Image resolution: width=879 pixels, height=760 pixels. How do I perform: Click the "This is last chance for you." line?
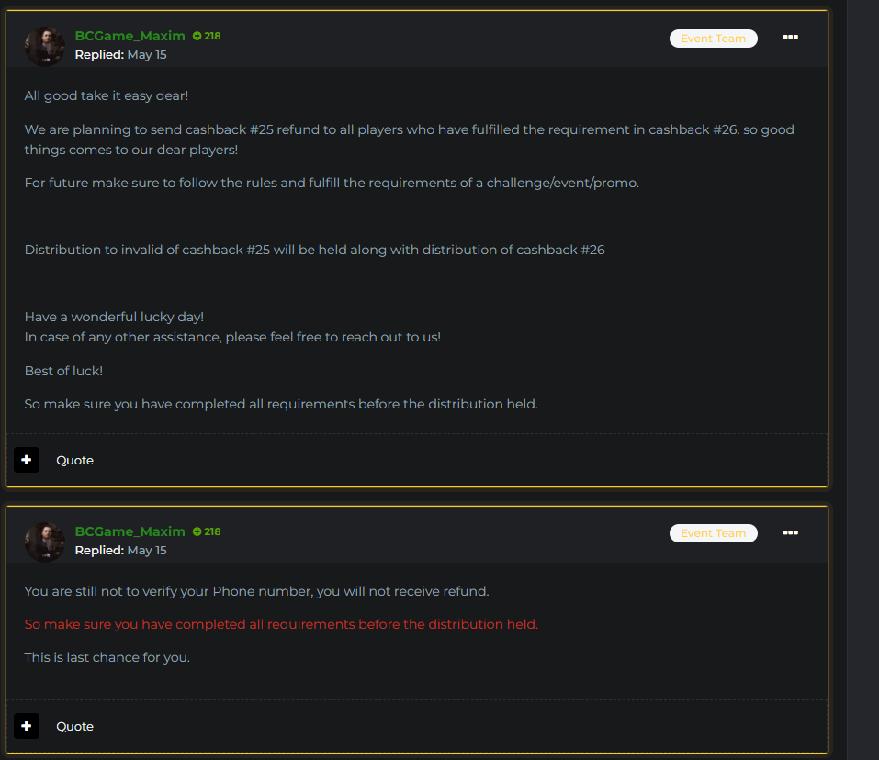[107, 657]
